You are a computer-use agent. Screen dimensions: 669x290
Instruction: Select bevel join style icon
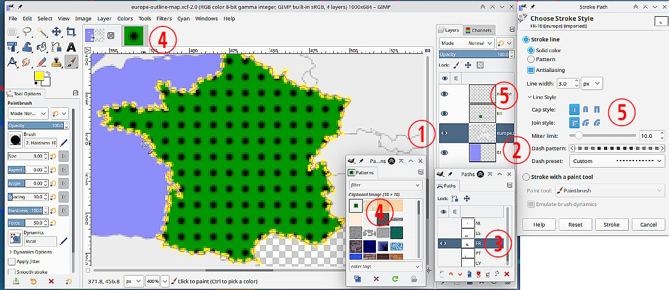pyautogui.click(x=596, y=123)
